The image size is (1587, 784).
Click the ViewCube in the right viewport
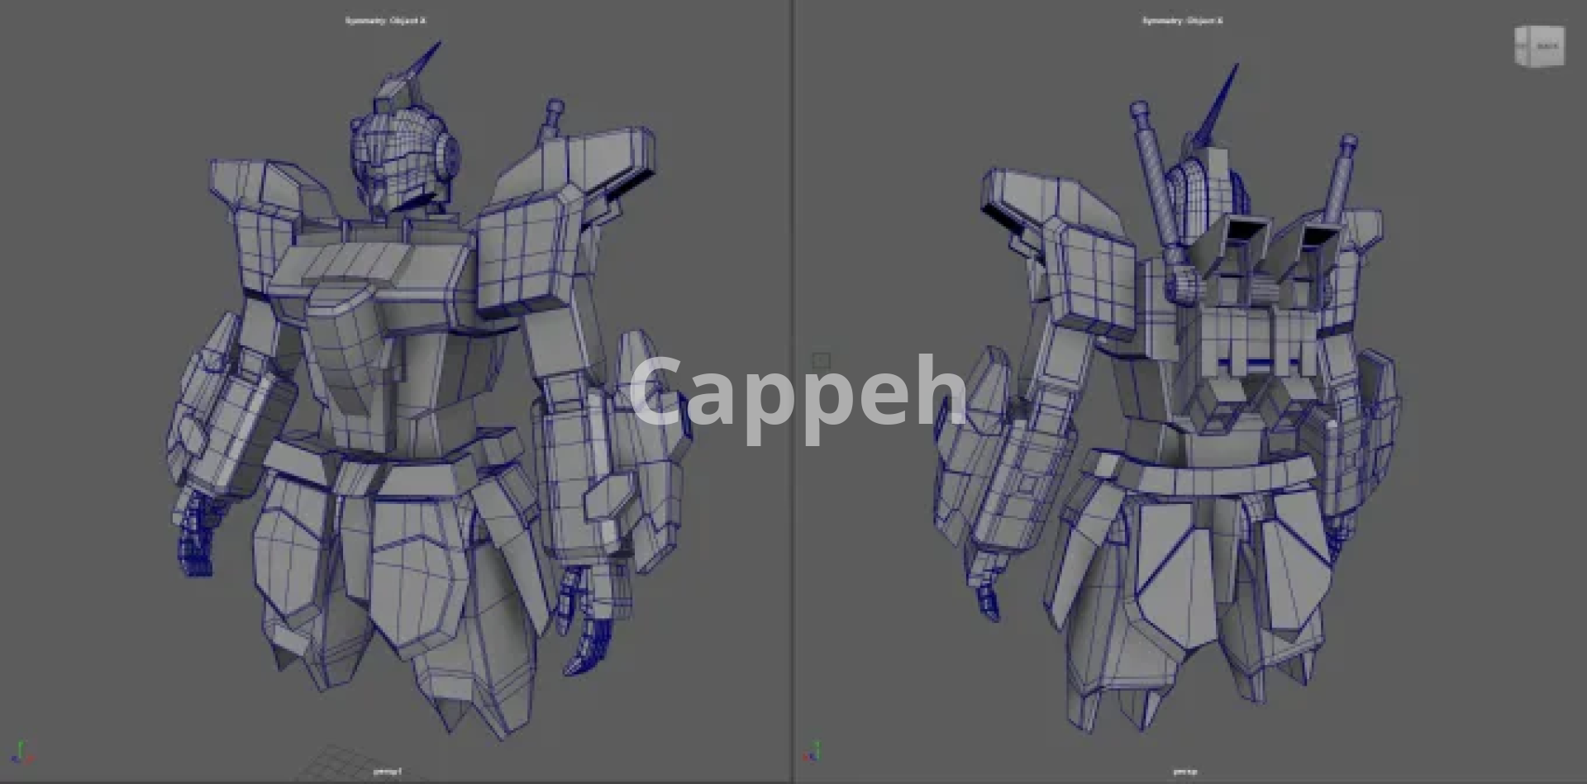pyautogui.click(x=1539, y=46)
